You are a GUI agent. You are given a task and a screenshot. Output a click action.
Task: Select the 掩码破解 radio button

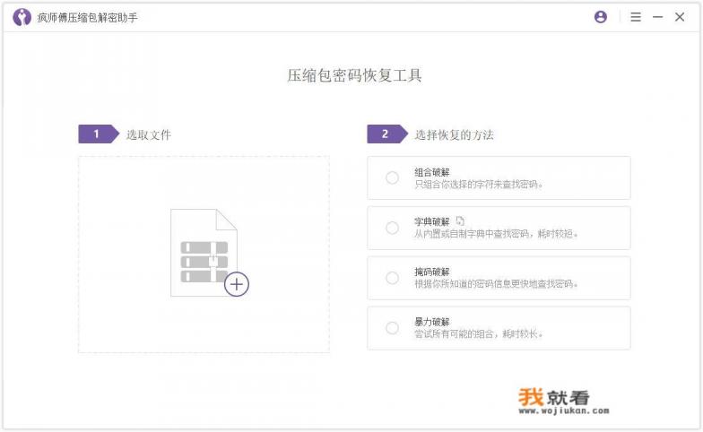click(392, 278)
